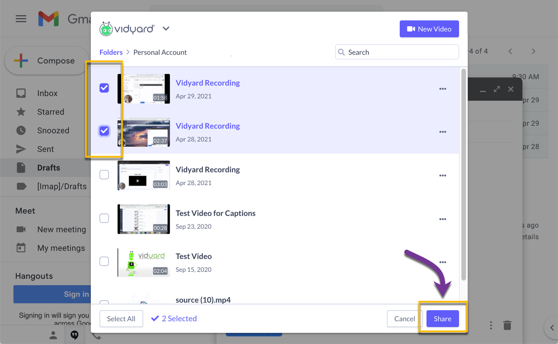This screenshot has height=344, width=558.
Task: Click the Inbox tray icon
Action: tap(21, 93)
